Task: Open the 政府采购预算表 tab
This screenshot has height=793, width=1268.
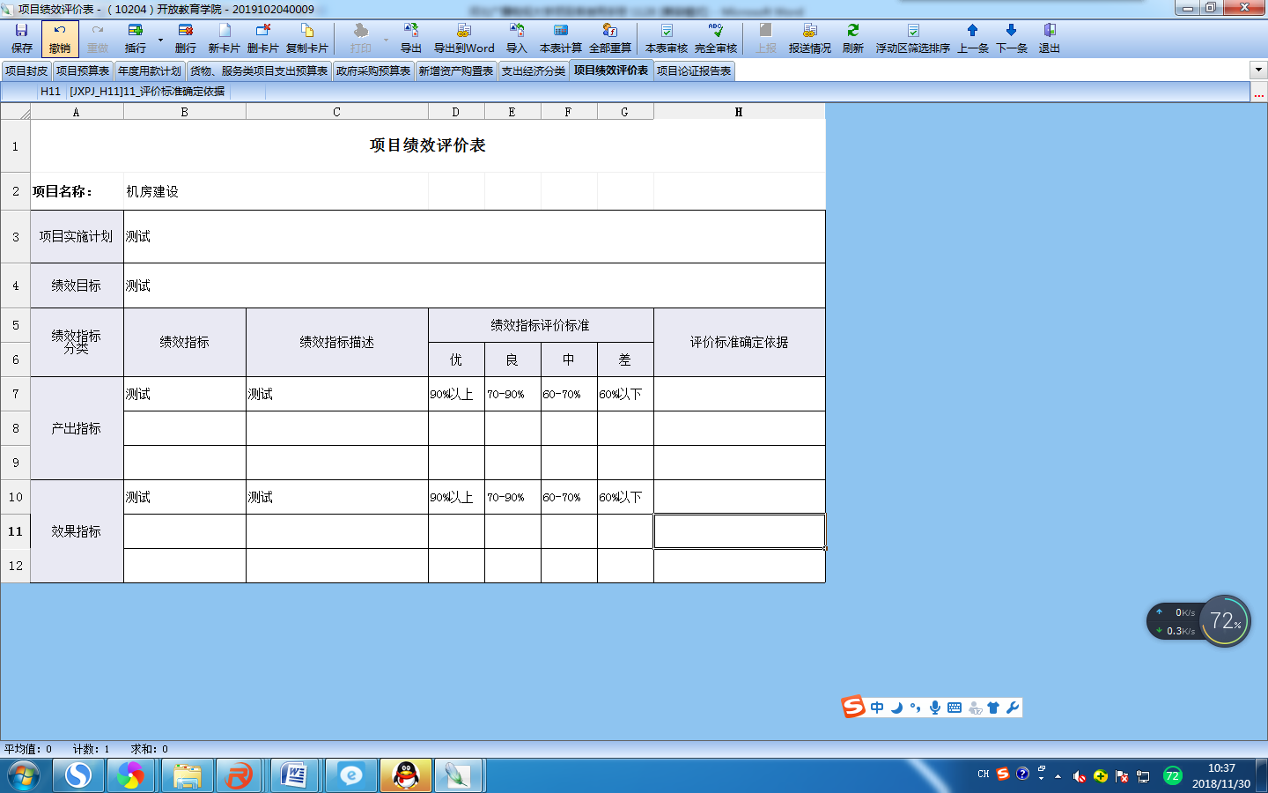Action: (373, 71)
